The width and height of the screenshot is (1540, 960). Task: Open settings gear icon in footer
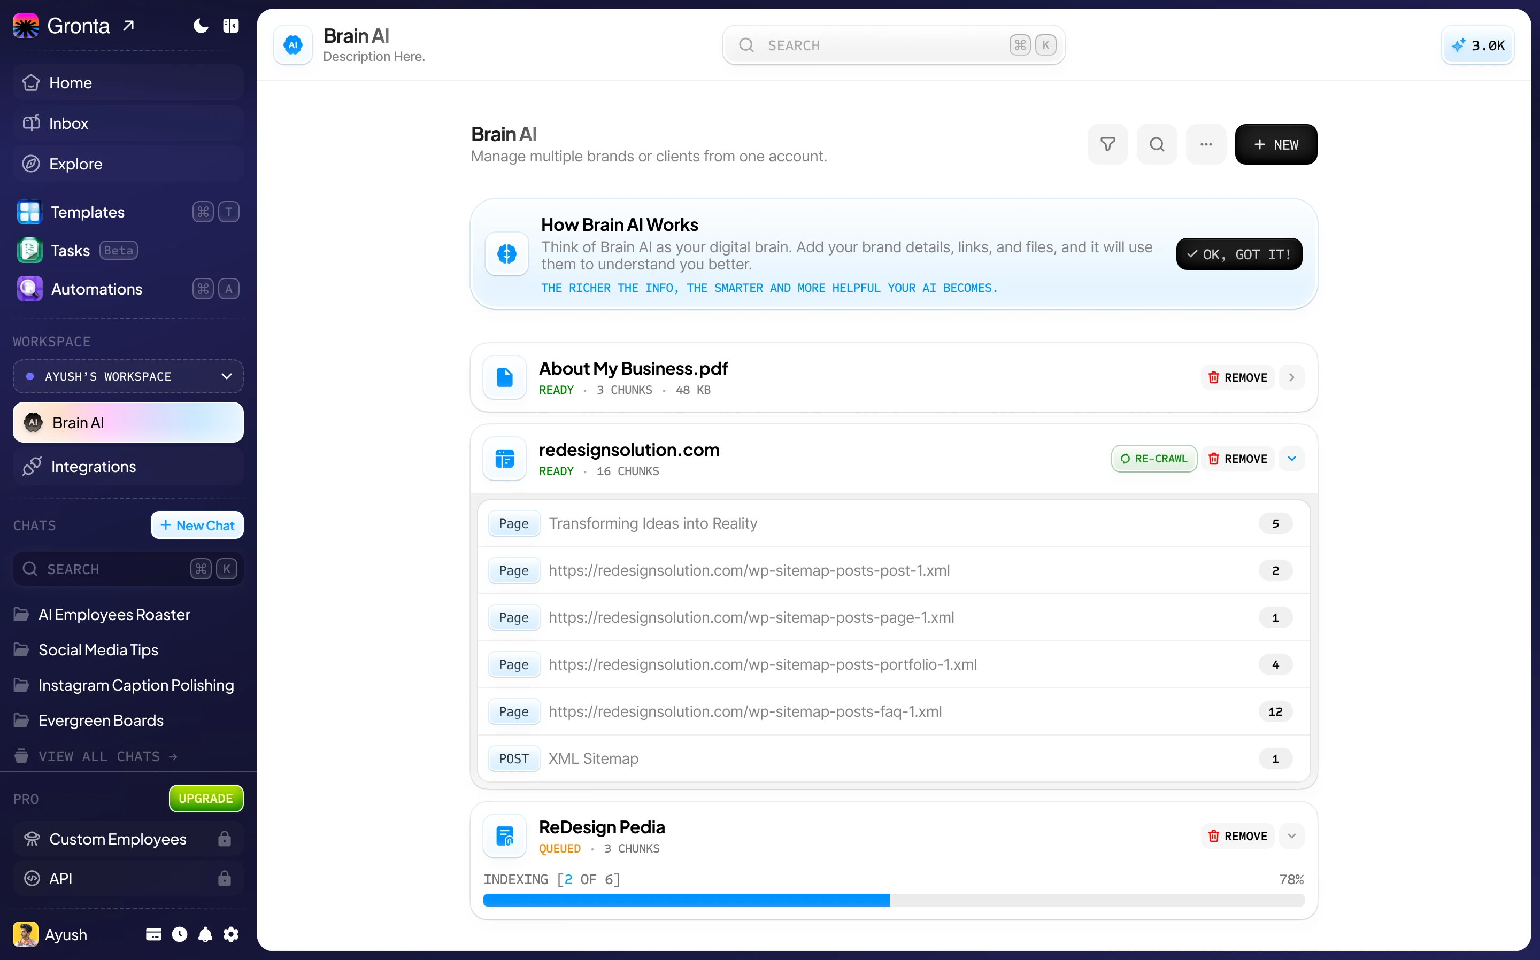pyautogui.click(x=231, y=934)
